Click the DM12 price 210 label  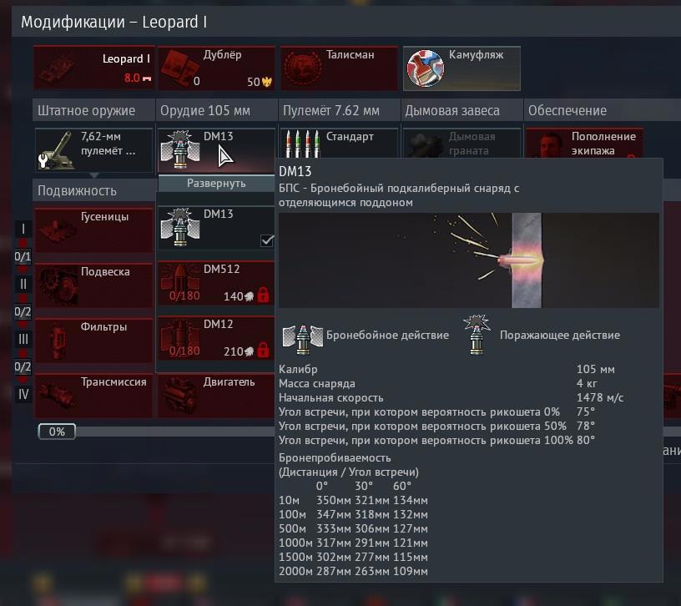(233, 351)
